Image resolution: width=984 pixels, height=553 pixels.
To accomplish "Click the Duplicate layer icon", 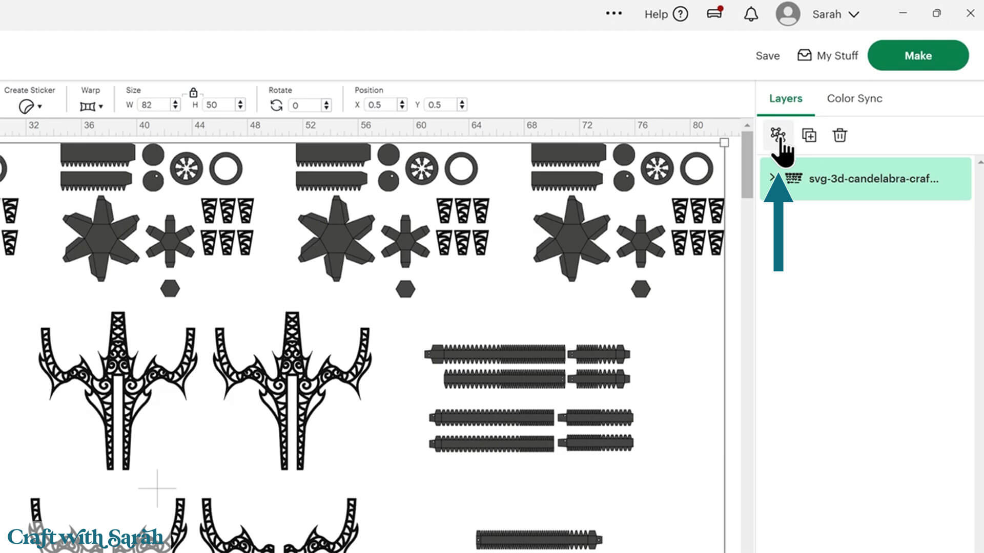I will (809, 135).
